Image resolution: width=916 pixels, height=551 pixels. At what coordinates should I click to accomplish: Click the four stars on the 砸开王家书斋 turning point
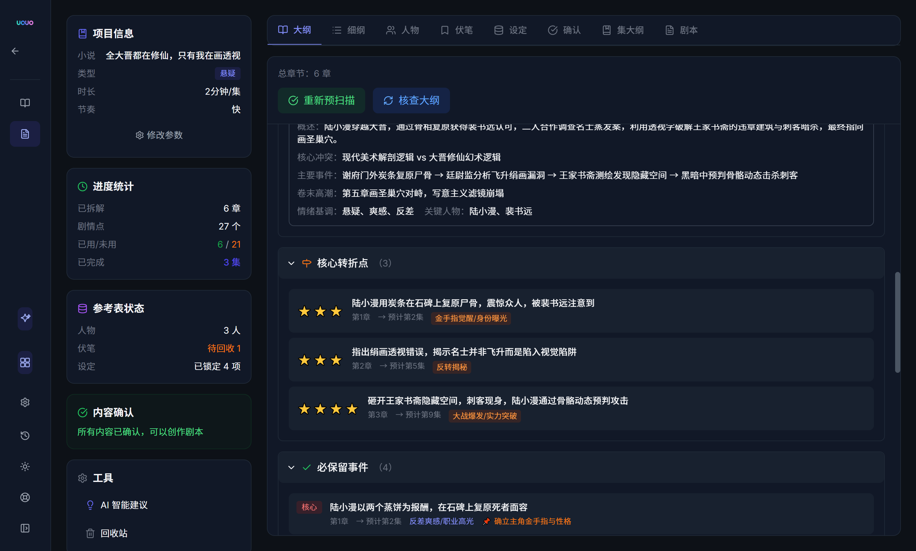click(328, 409)
